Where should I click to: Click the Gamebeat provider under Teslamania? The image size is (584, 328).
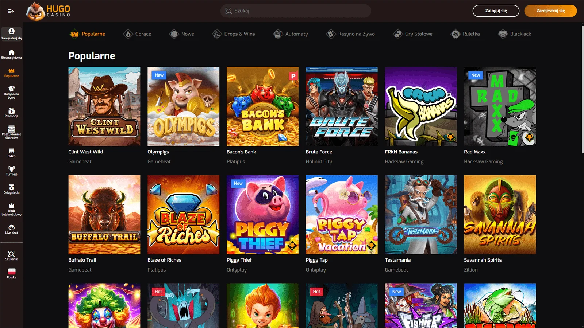click(x=396, y=270)
